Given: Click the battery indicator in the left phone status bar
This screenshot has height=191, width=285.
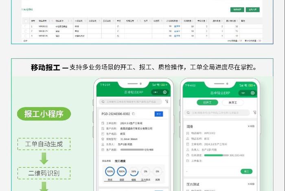Looking at the screenshot, I should tap(163, 85).
